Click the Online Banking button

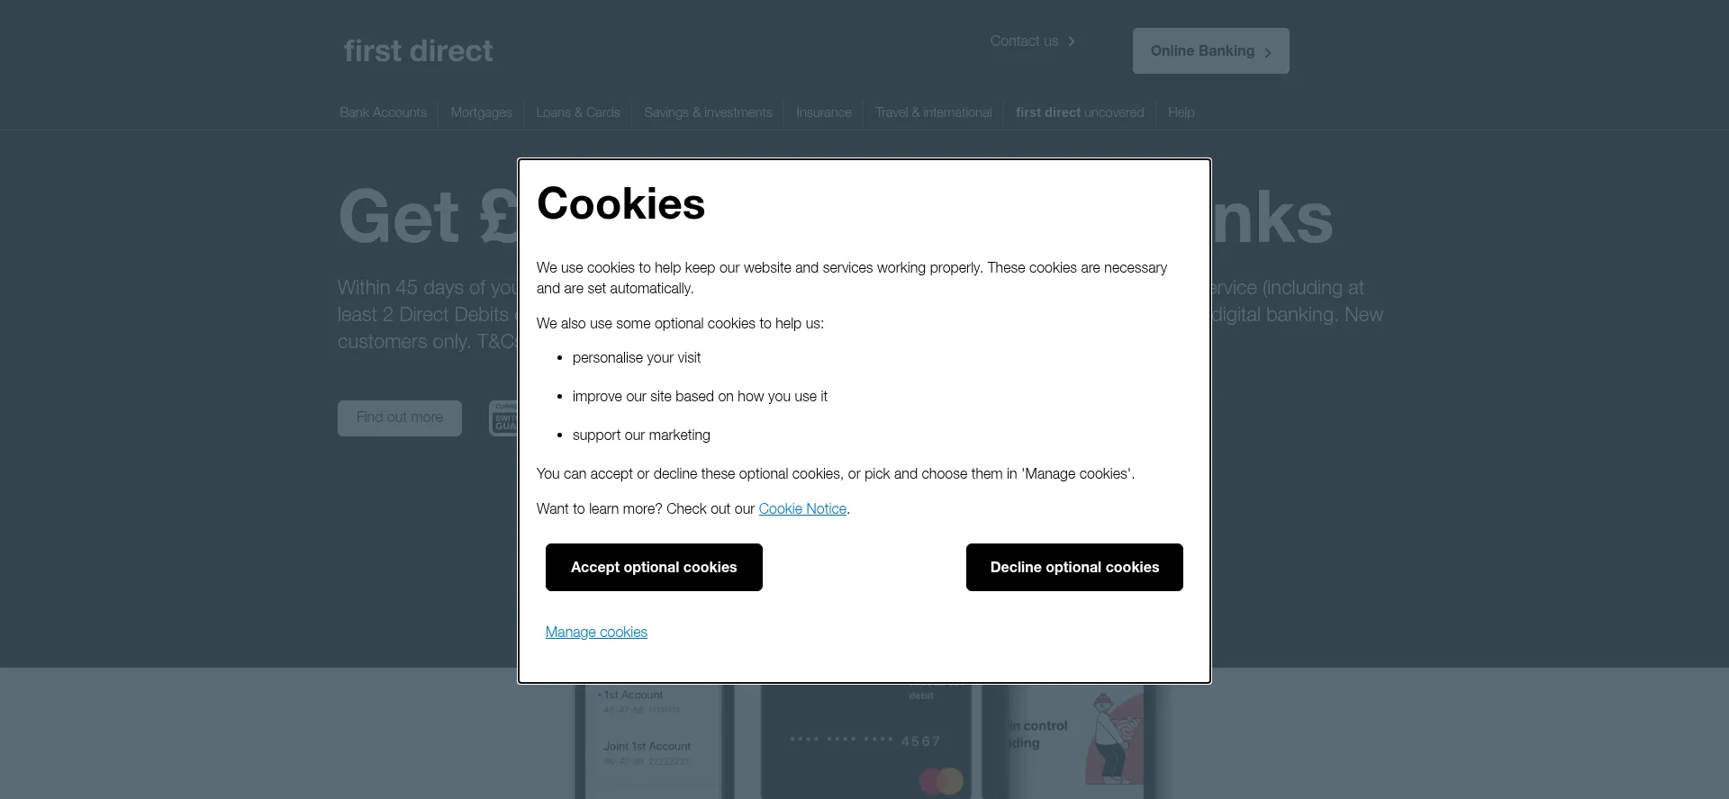[1210, 51]
